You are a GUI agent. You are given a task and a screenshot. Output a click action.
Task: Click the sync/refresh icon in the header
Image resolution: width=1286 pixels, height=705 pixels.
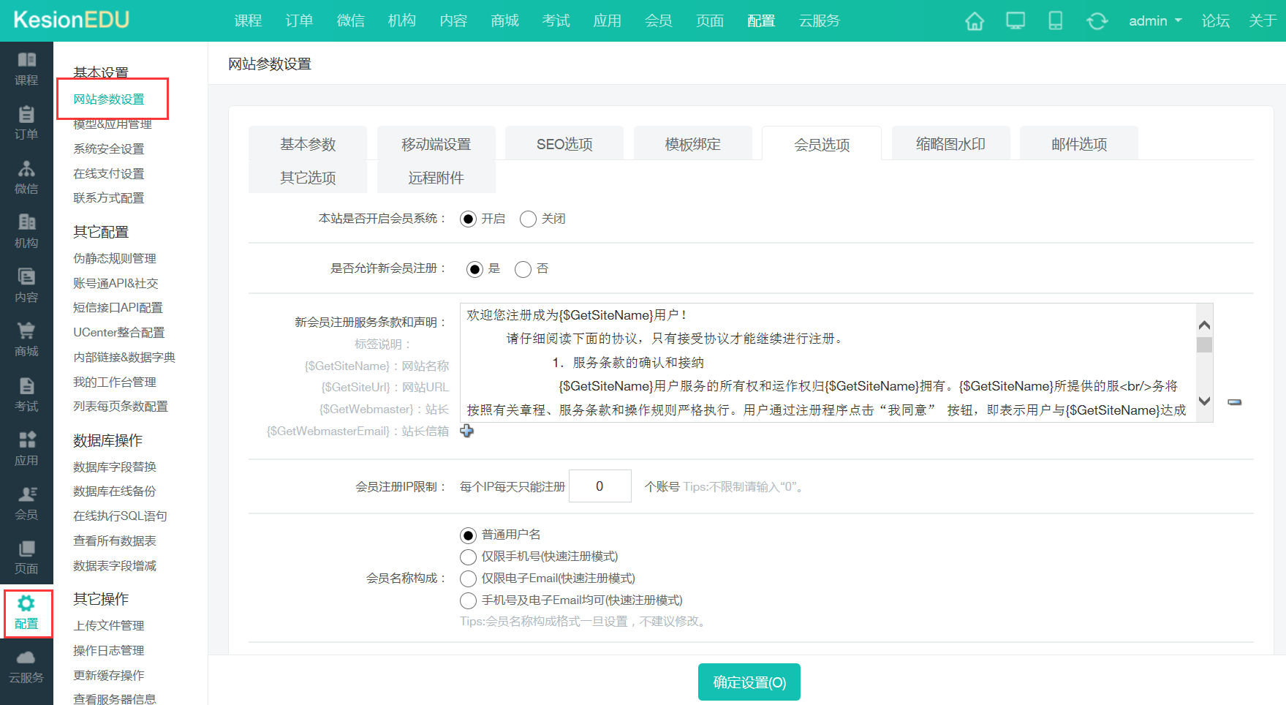pos(1097,20)
